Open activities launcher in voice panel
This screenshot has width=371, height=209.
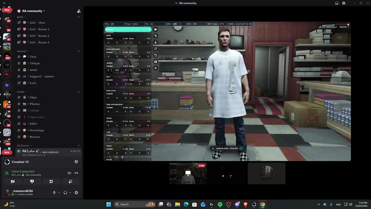click(51, 181)
